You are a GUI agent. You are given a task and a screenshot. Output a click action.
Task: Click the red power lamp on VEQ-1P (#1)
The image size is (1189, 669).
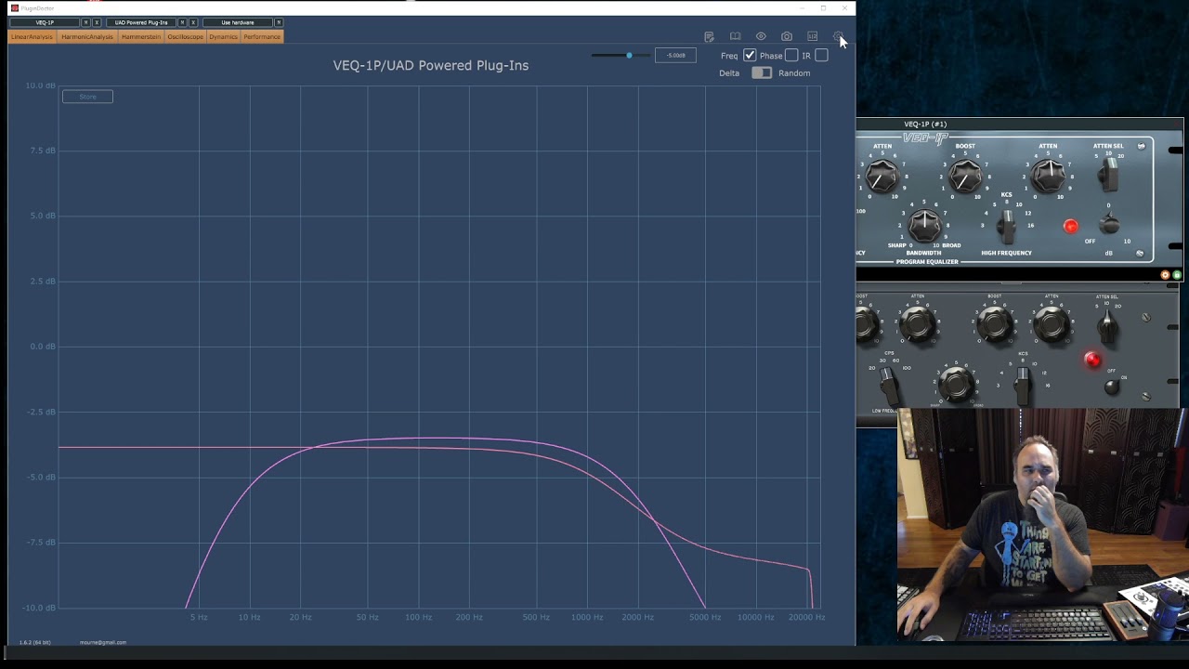click(x=1071, y=226)
